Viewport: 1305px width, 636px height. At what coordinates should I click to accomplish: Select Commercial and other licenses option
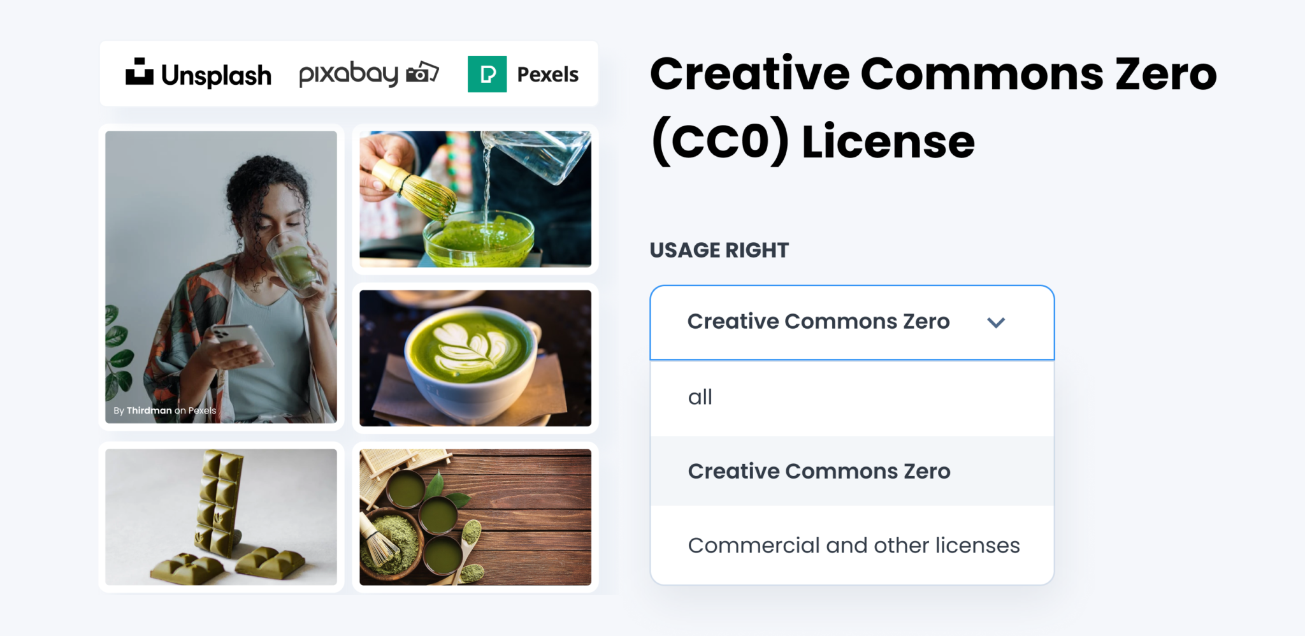pos(854,545)
